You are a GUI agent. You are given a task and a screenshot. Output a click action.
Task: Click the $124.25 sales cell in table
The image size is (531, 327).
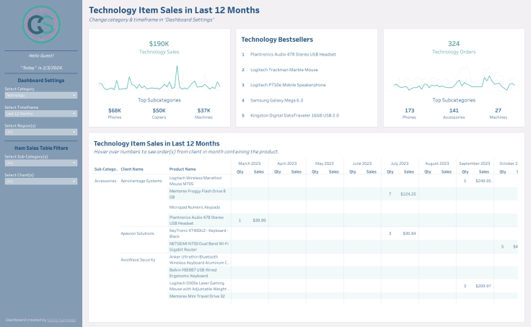[x=408, y=194]
